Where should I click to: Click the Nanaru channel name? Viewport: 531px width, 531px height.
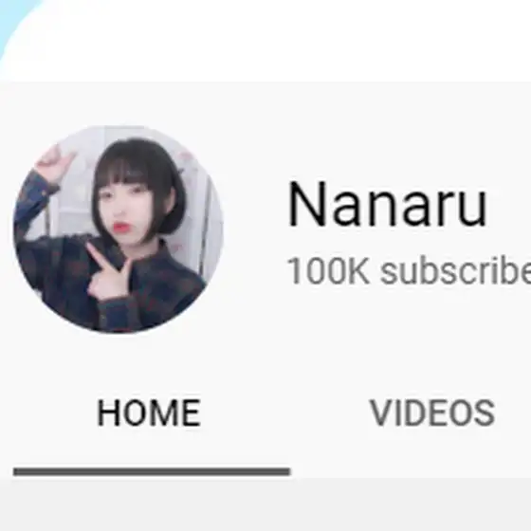388,204
